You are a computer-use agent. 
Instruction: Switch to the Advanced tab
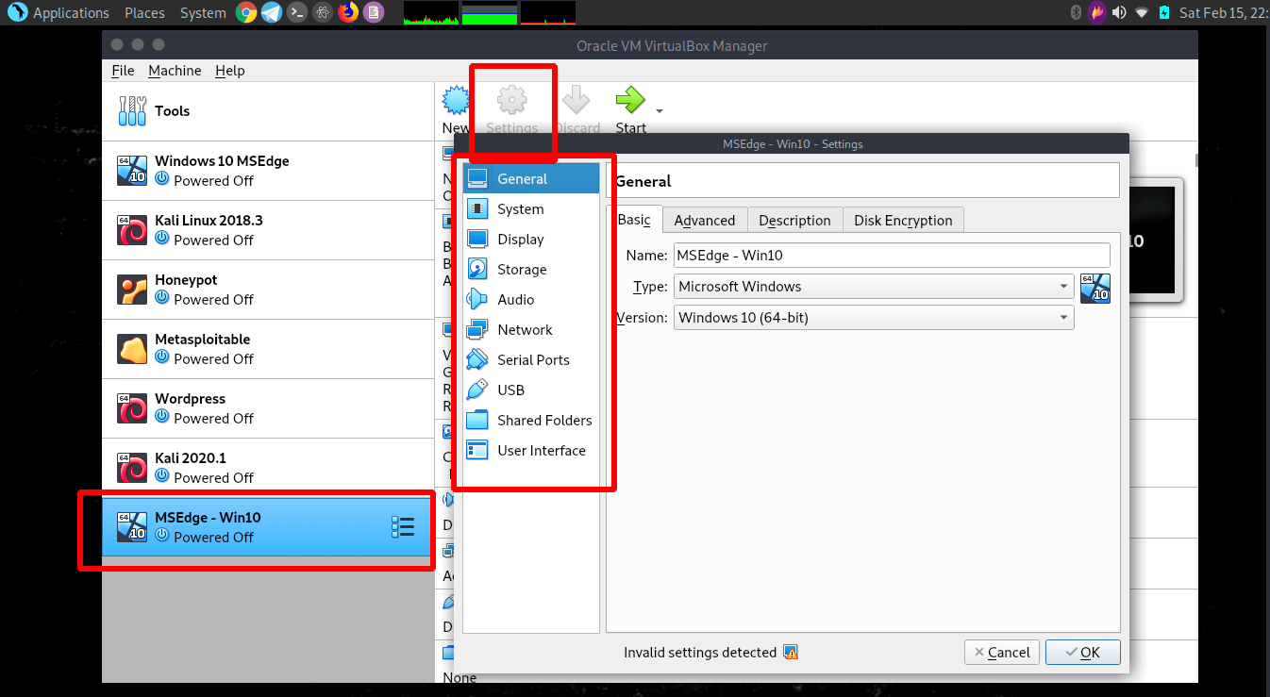coord(705,220)
